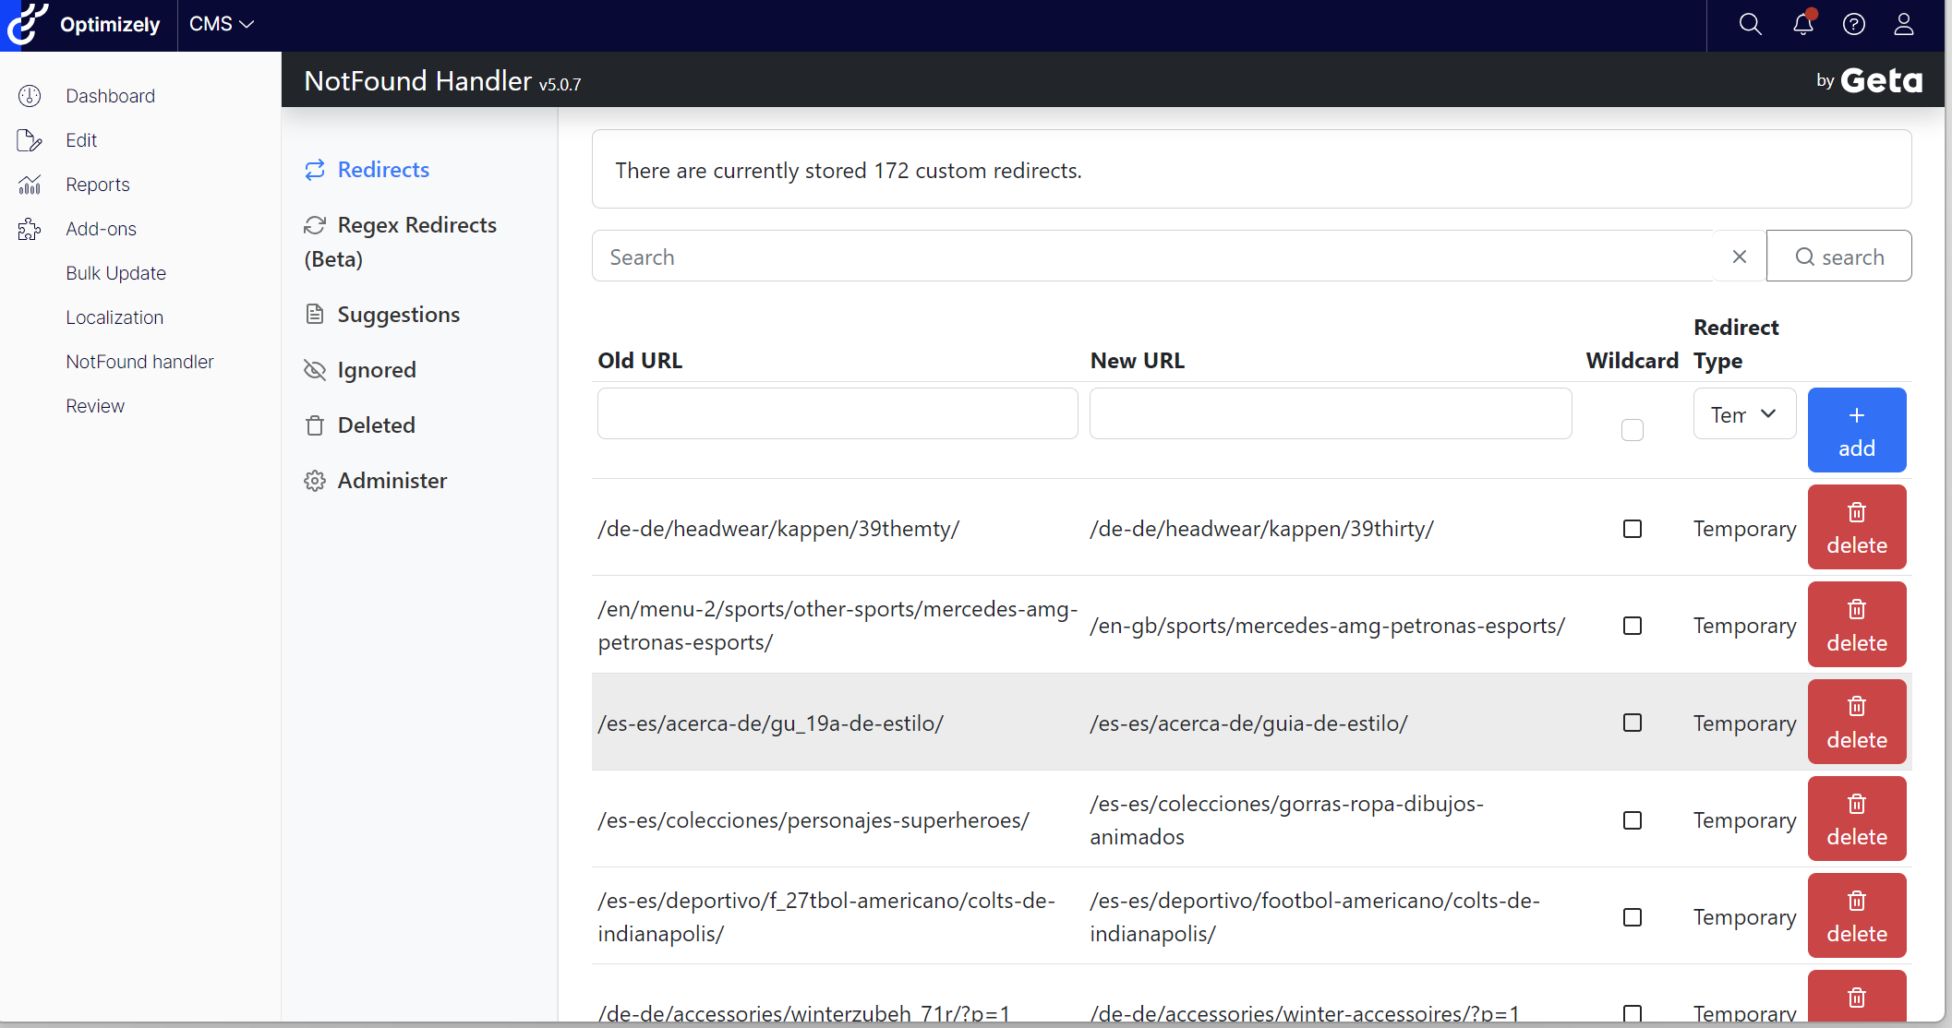Click inside the Search redirects field

(x=1108, y=256)
